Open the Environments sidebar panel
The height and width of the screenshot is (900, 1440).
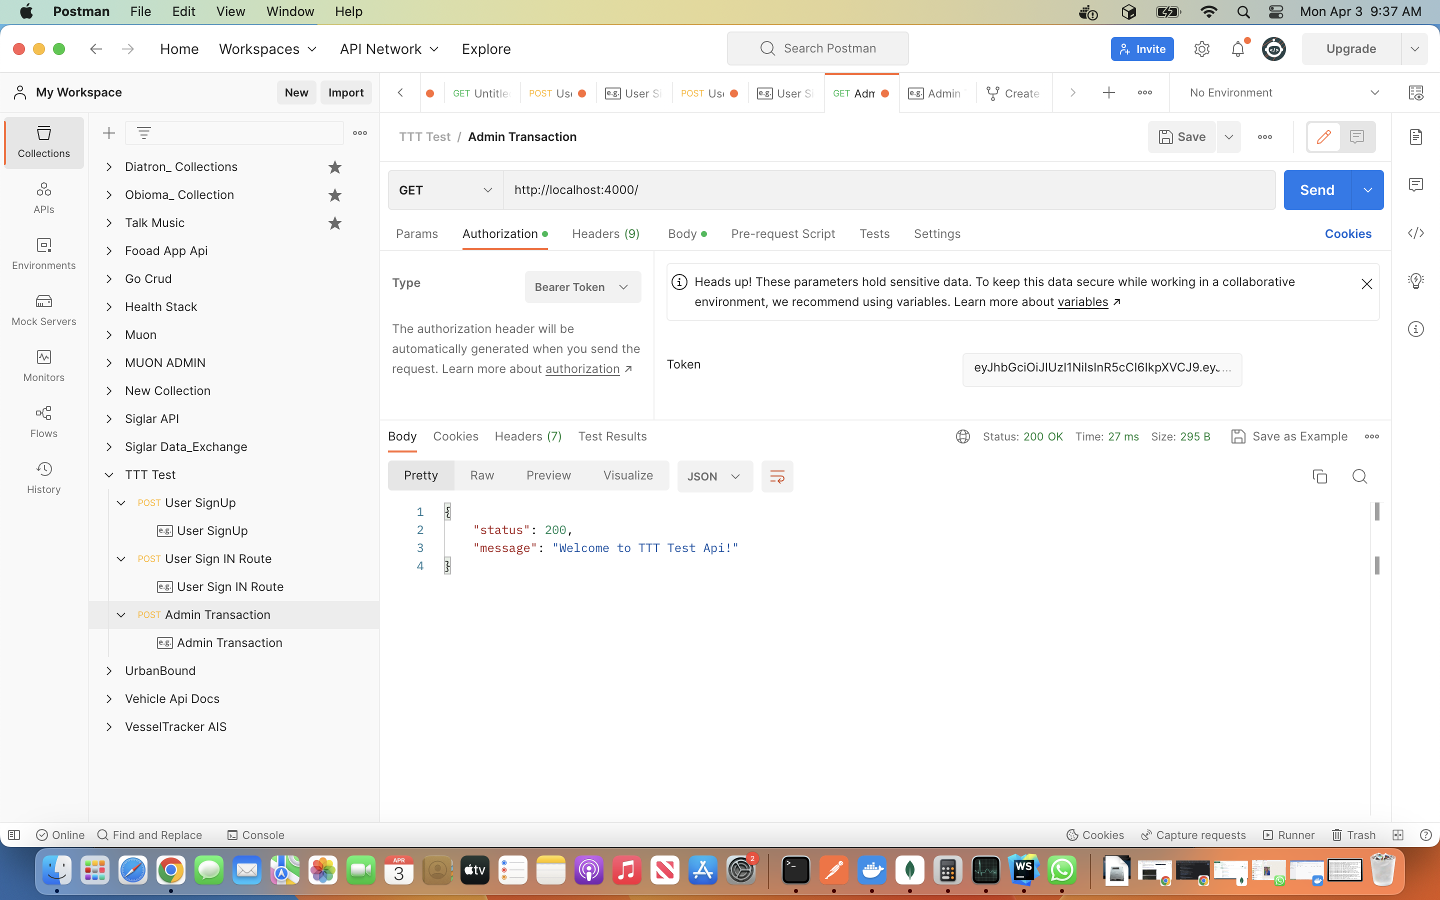(x=43, y=254)
